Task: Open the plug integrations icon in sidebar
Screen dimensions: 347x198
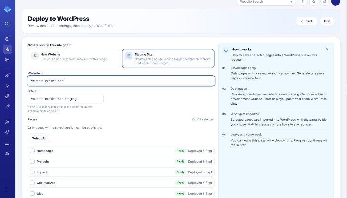Action: pos(7,85)
